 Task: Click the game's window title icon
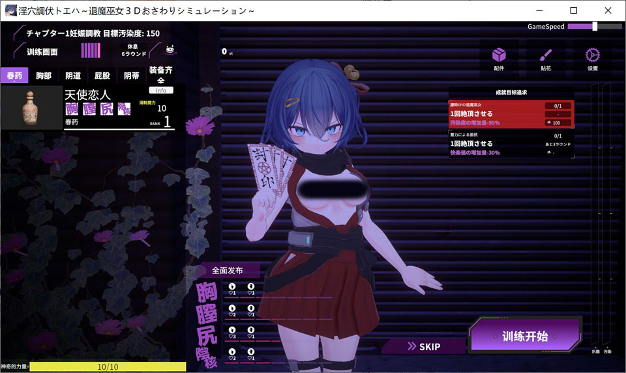coord(11,10)
